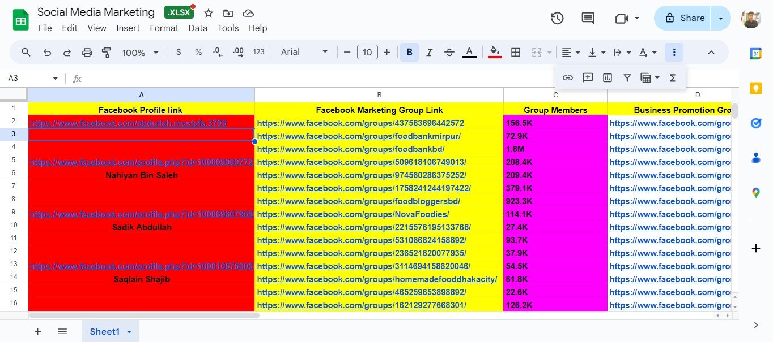Viewport: 773px width, 342px height.
Task: Format as percent icon
Action: pos(198,52)
